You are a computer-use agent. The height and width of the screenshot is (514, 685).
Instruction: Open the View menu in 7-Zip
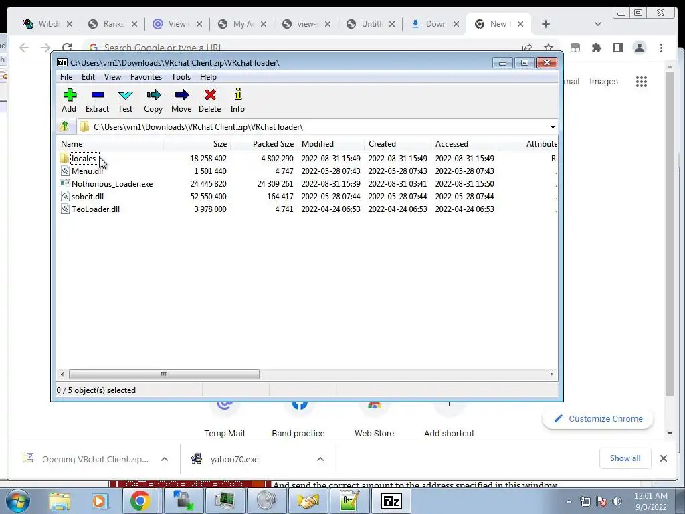click(x=112, y=76)
